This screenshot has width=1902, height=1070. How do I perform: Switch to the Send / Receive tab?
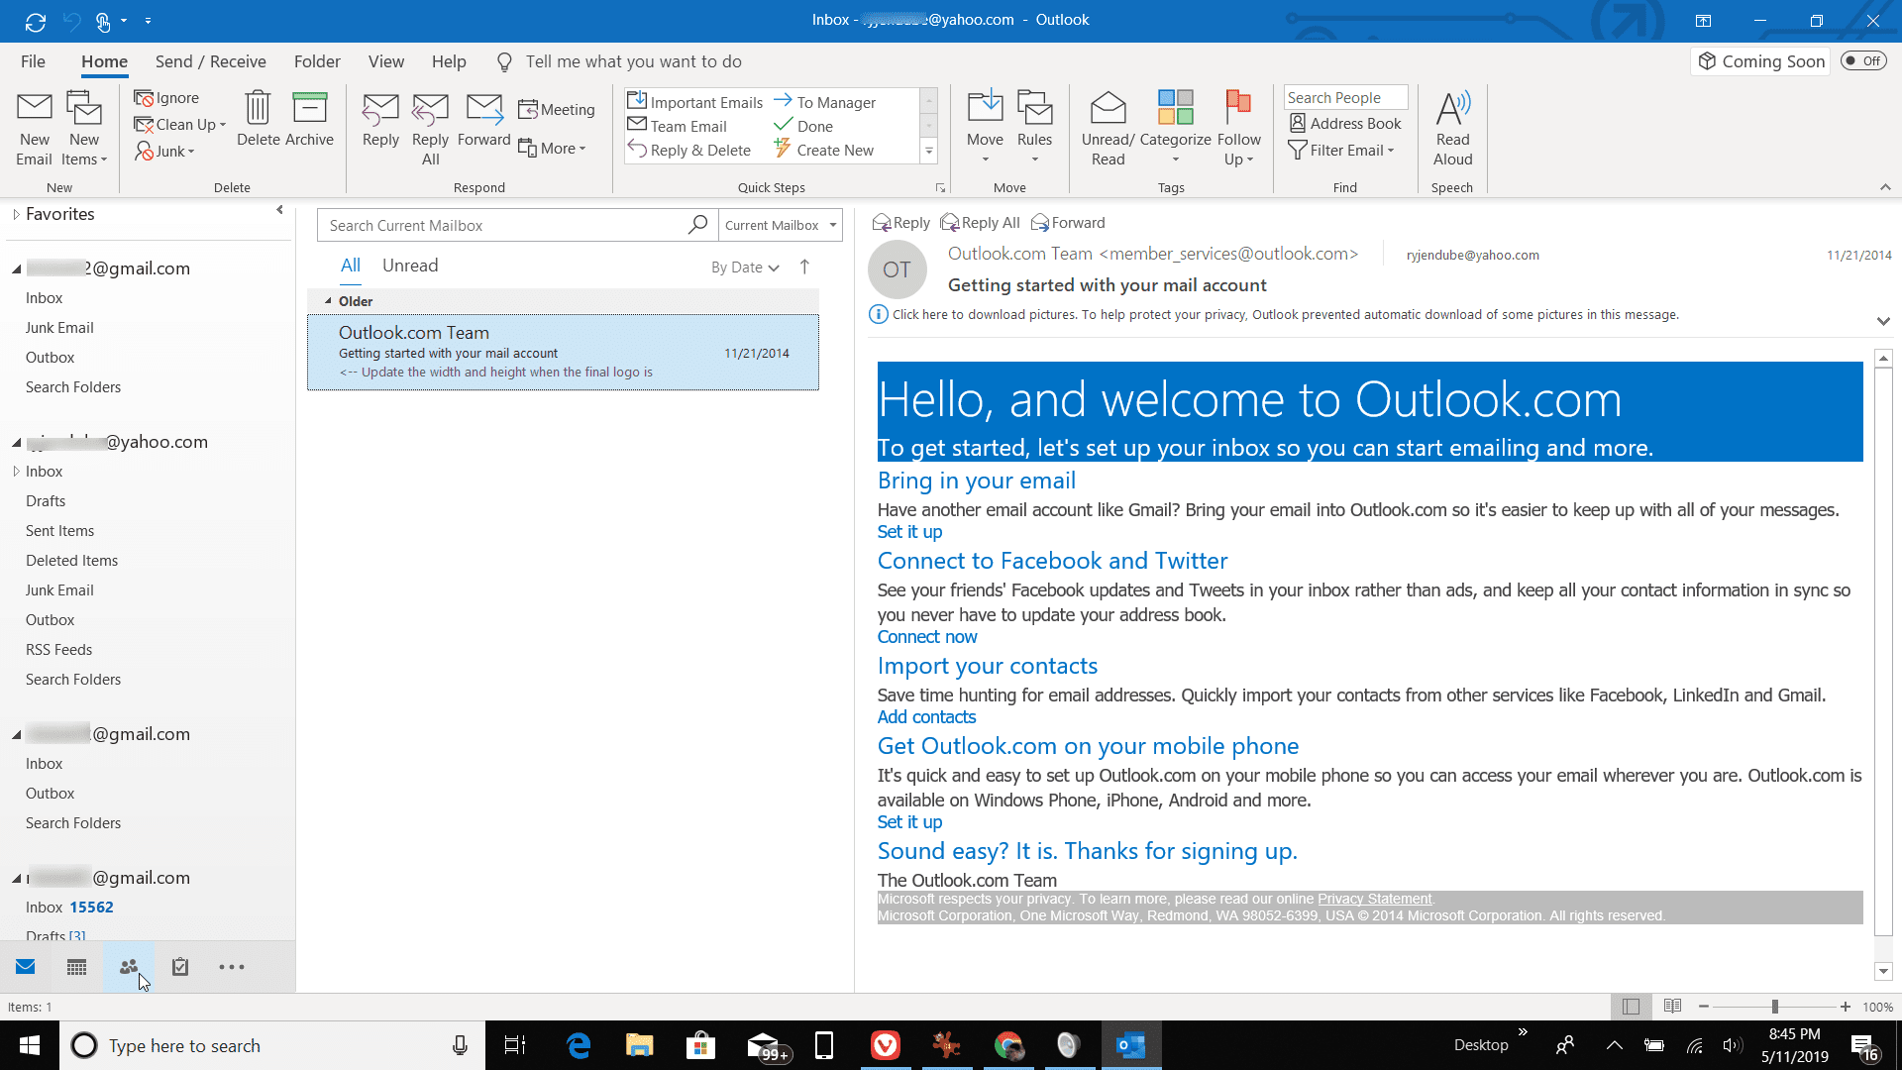point(210,61)
